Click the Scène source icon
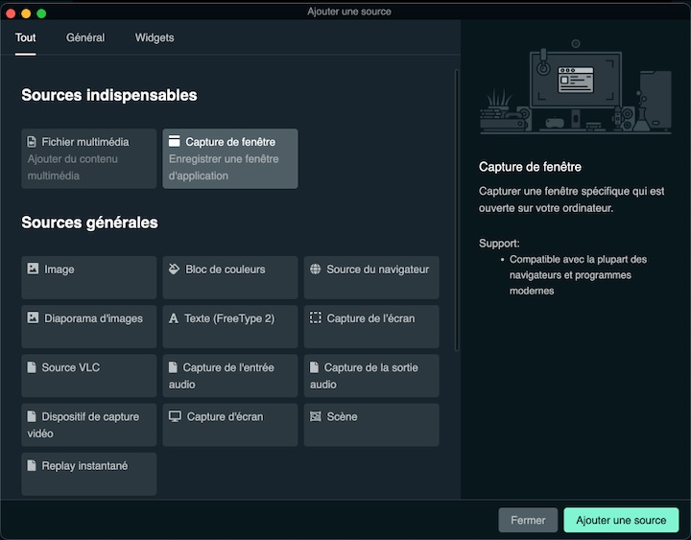 coord(315,417)
